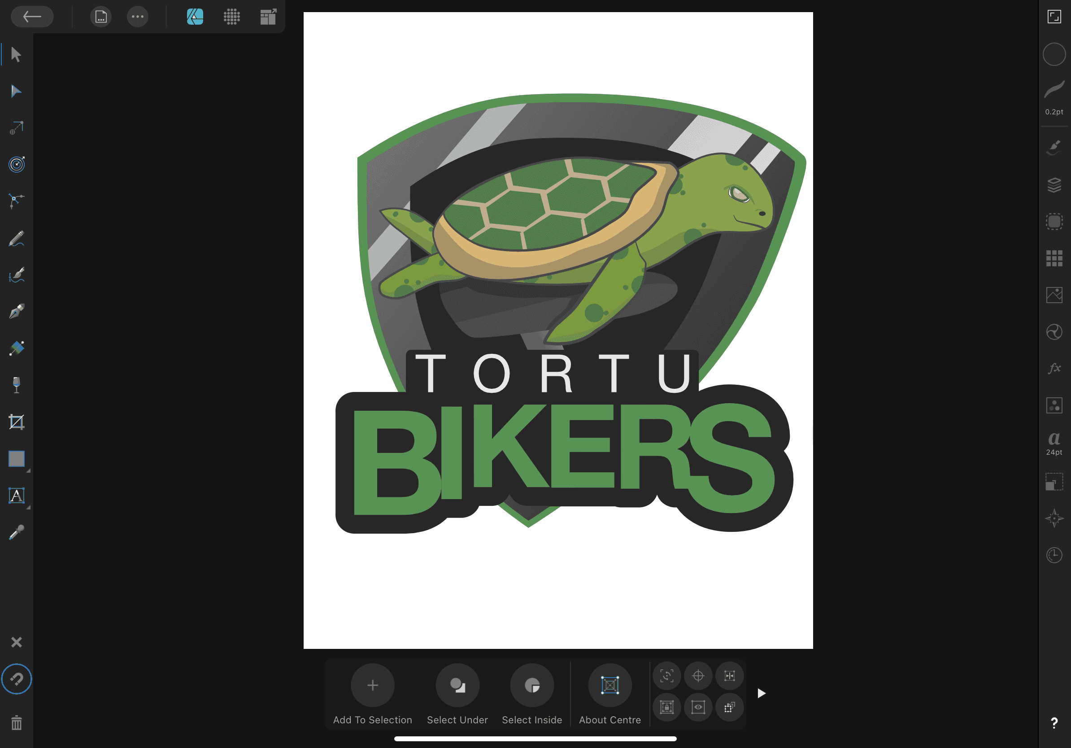The image size is (1071, 748).
Task: Toggle the snapping magnet
Action: coord(16,679)
